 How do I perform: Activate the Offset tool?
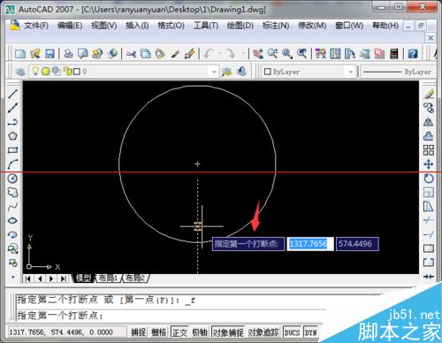point(429,136)
